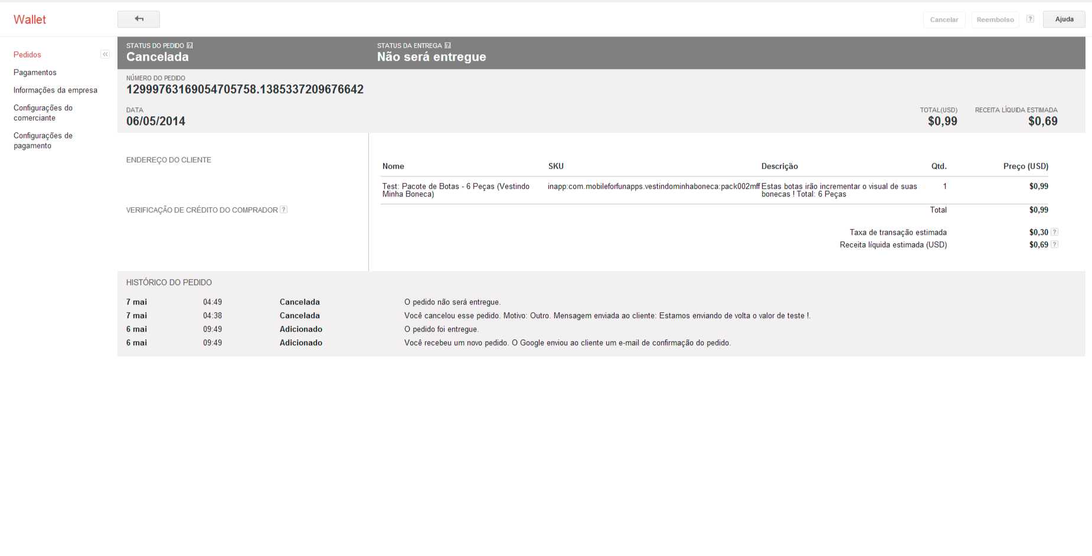Click product name Test: Pacote de Botas
Viewport: 1092px width, 556px height.
point(456,190)
